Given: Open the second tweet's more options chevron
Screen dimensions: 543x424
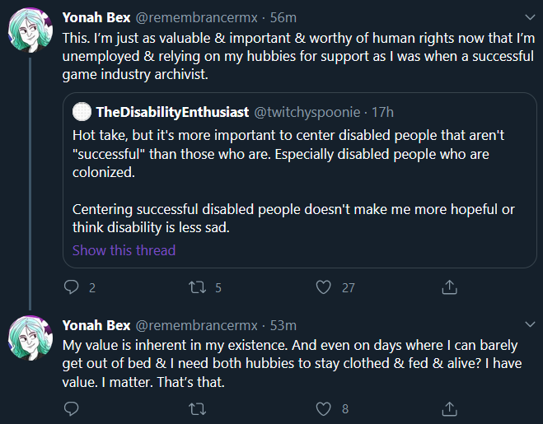Looking at the screenshot, I should coord(530,324).
